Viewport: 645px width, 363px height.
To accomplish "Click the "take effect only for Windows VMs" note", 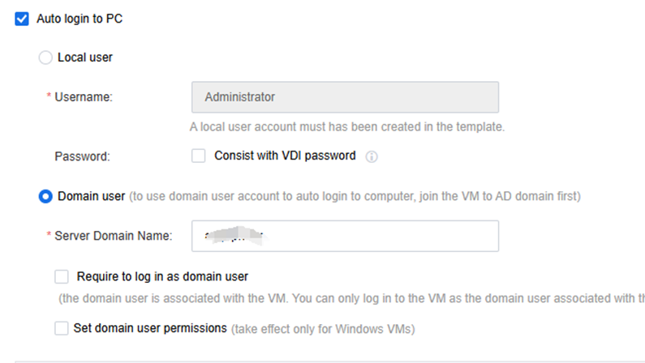I will pyautogui.click(x=323, y=329).
